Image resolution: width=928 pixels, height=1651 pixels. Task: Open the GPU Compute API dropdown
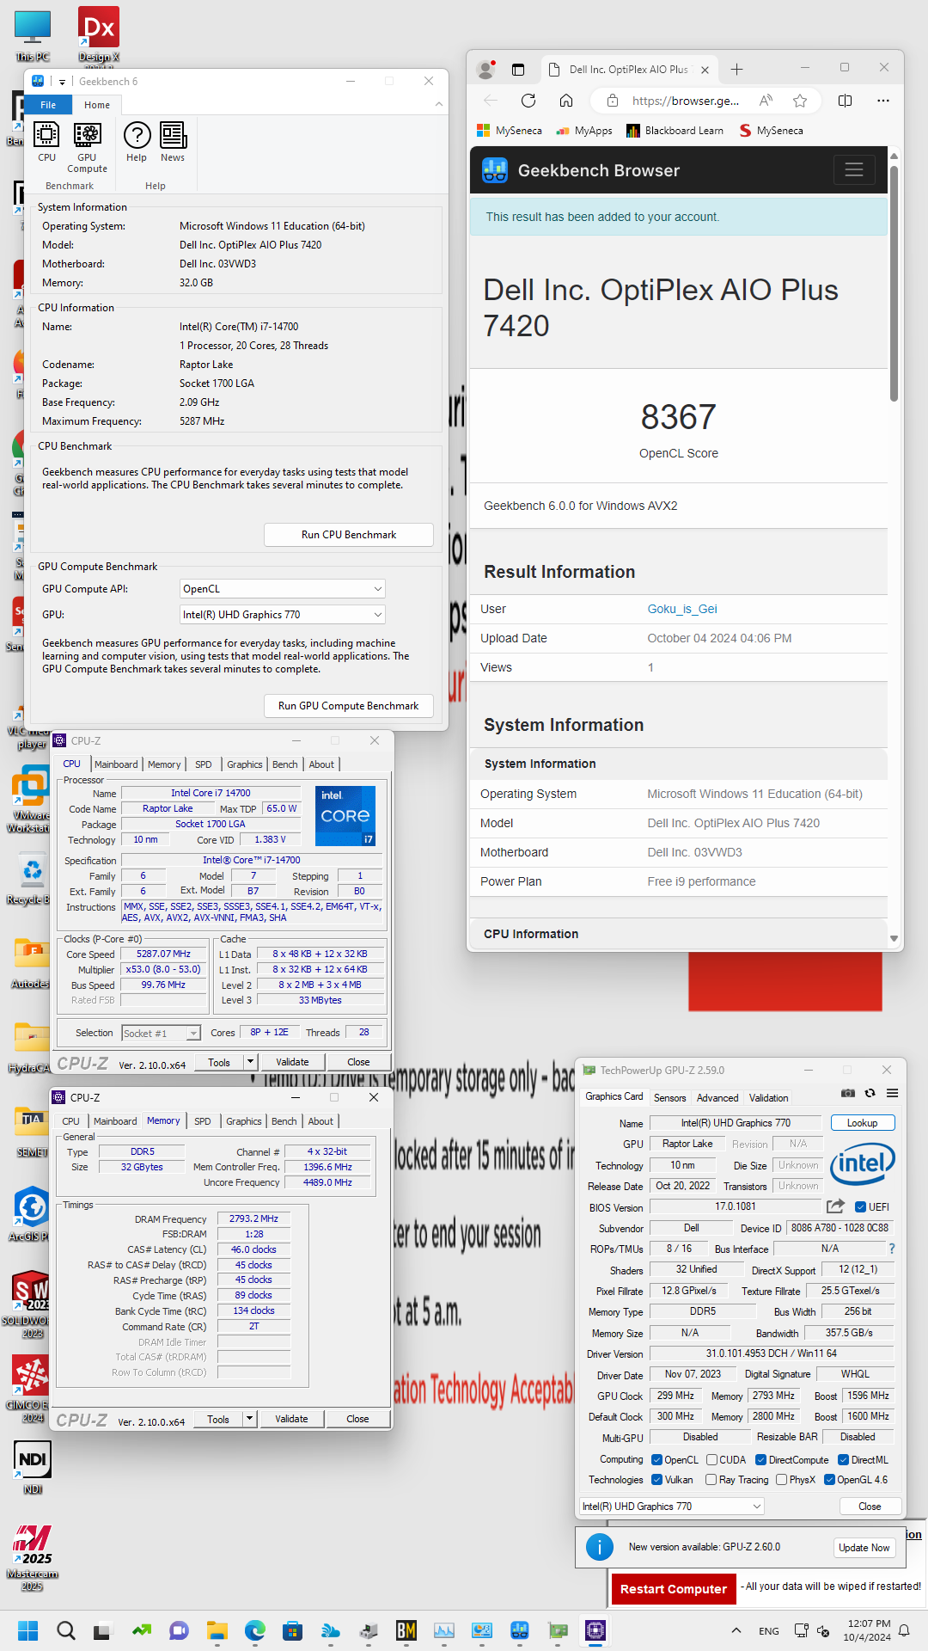[x=282, y=588]
